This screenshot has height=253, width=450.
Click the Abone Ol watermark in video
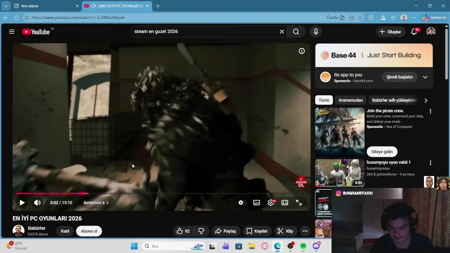(x=301, y=182)
